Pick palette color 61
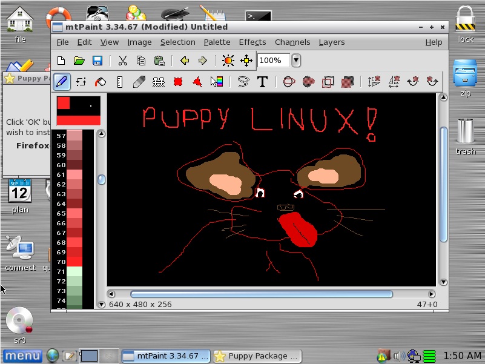The height and width of the screenshot is (364, 485). click(74, 174)
